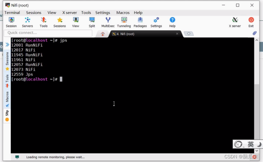Screen dimensions: 263x162
Task: Toggle the X server toolbar icon
Action: [x=235, y=22]
